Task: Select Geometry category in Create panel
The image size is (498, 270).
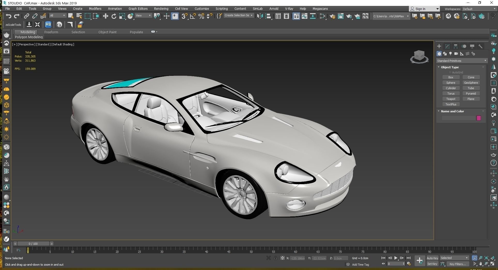Action: coord(439,54)
